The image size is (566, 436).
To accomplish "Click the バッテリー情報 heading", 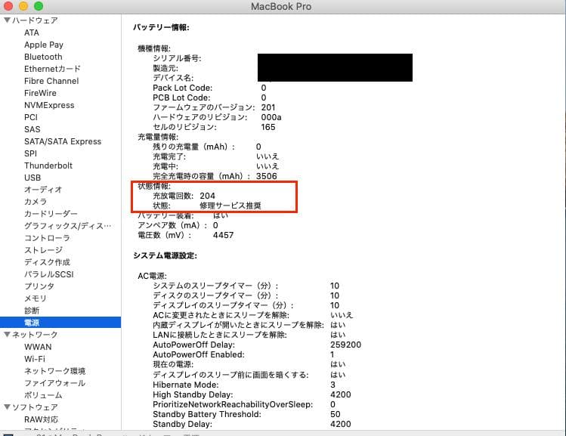I will click(161, 27).
